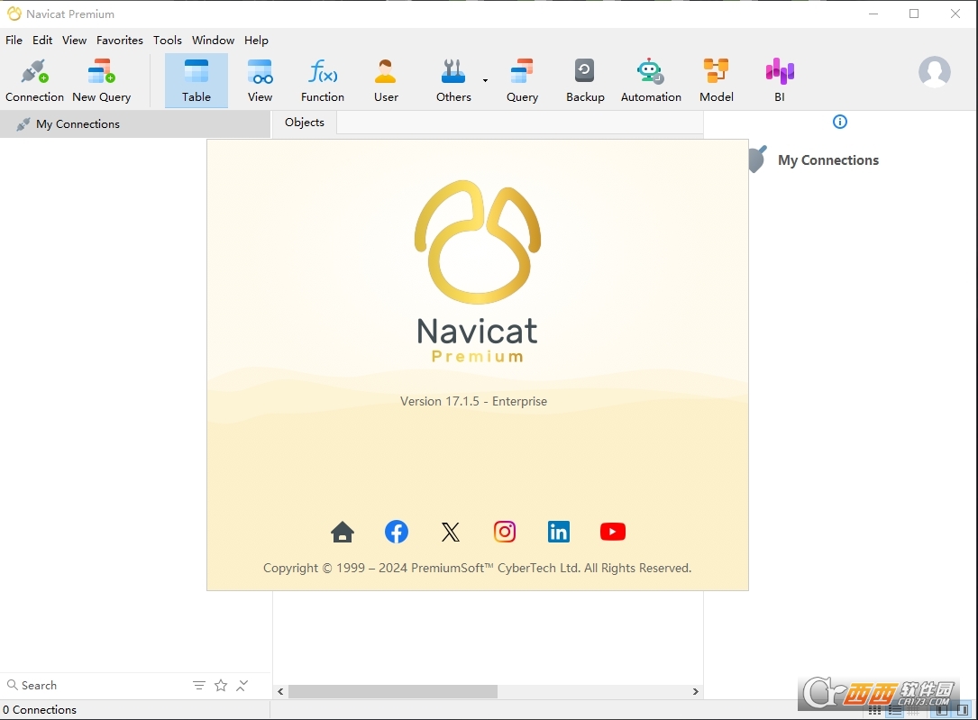Image resolution: width=978 pixels, height=720 pixels.
Task: Open the BI toolbar icon
Action: coord(780,80)
